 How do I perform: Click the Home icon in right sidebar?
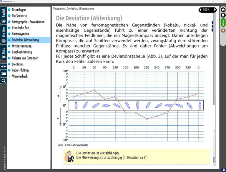pyautogui.click(x=223, y=10)
